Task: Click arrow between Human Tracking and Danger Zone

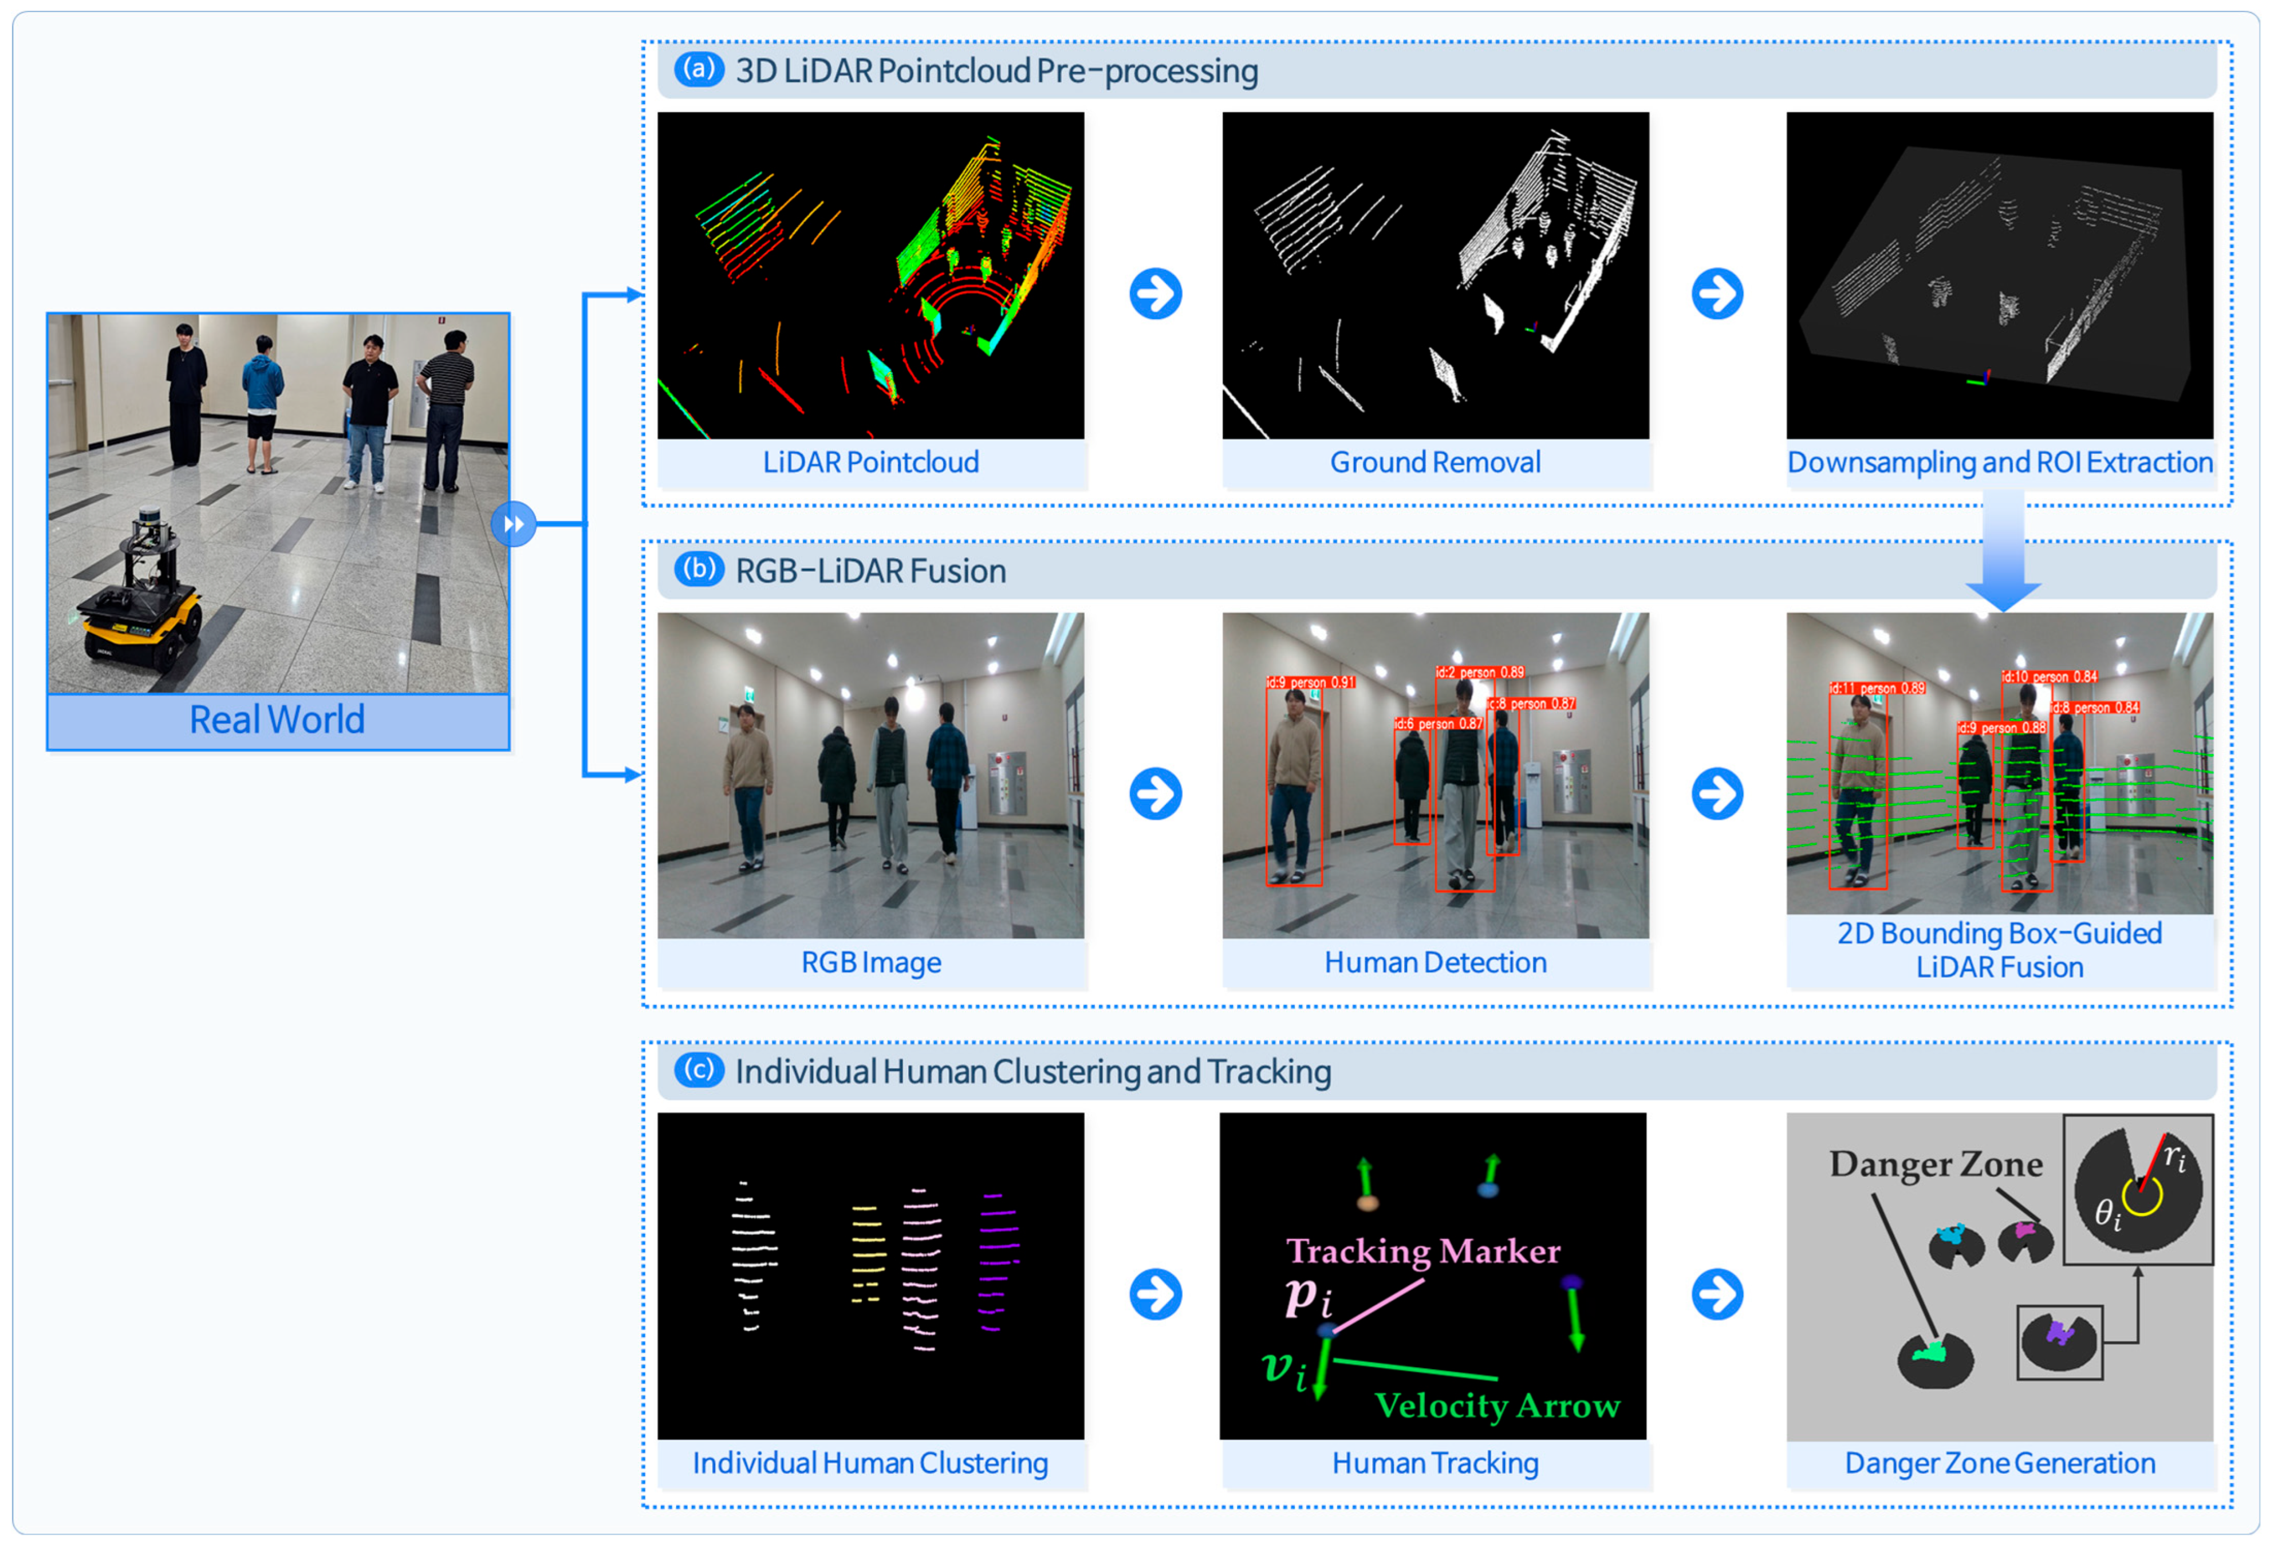Action: point(1717,1295)
